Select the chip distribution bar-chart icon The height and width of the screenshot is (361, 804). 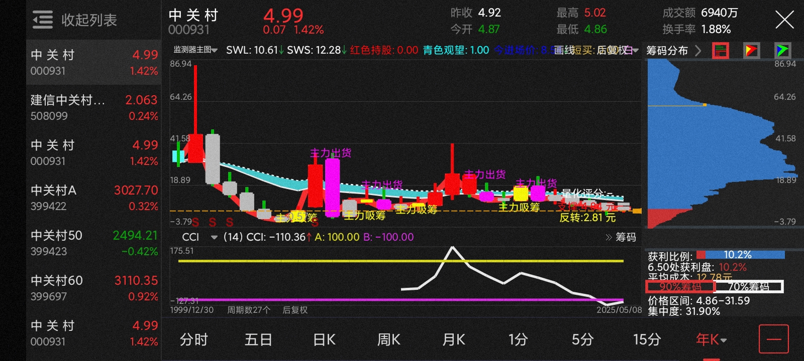pos(721,50)
